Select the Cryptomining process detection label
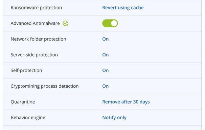 tap(45, 86)
